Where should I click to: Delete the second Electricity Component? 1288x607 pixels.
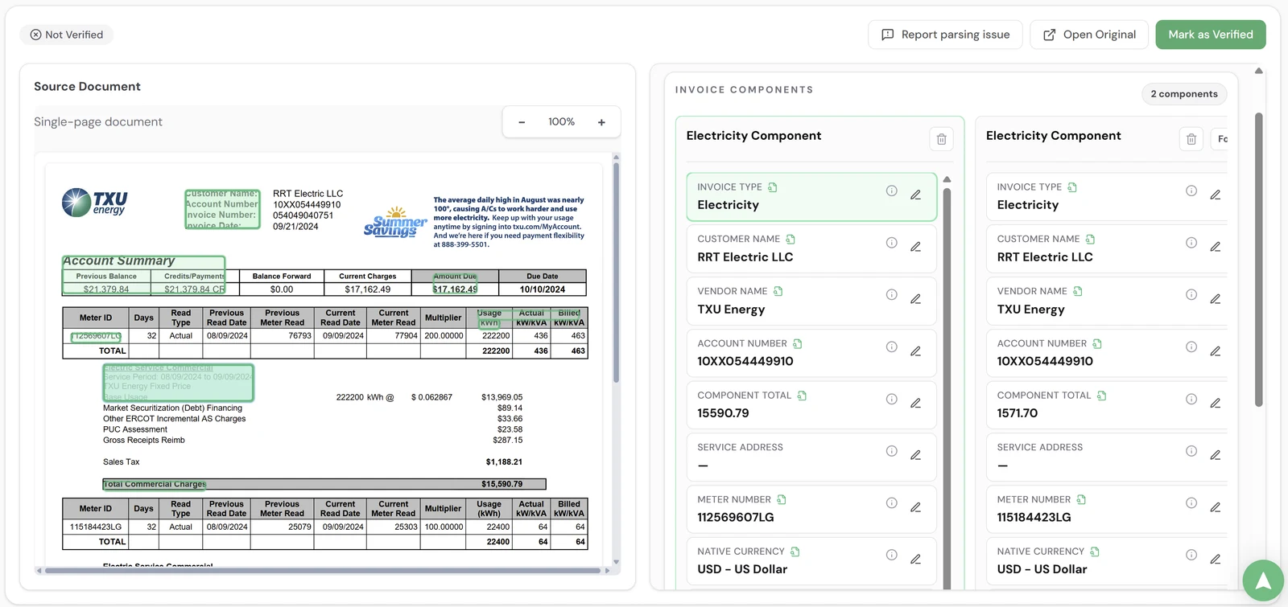1191,139
